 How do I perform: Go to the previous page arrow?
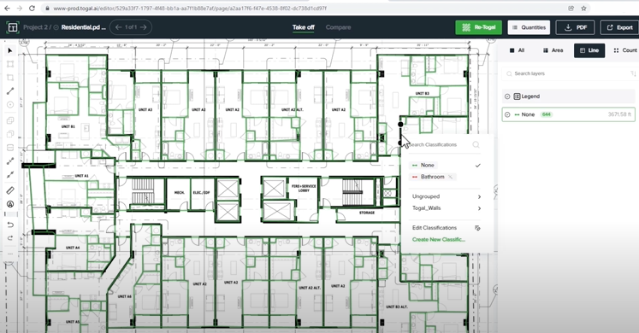click(119, 27)
